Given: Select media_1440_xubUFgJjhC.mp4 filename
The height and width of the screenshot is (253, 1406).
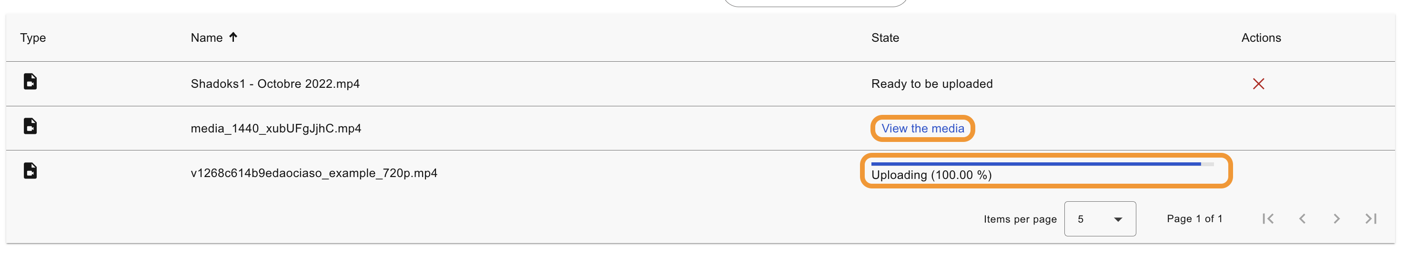Looking at the screenshot, I should coord(276,129).
